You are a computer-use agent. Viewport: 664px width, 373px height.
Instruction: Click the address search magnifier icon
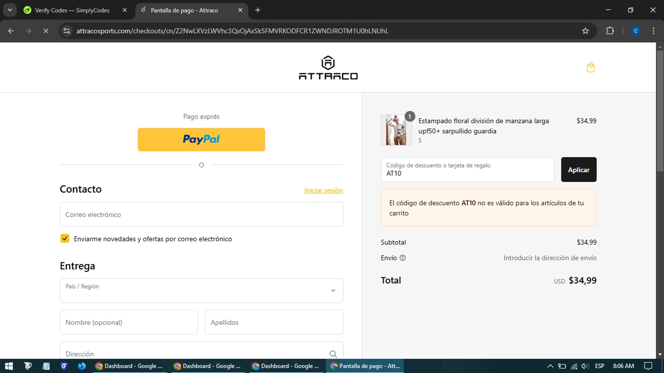[x=333, y=354]
